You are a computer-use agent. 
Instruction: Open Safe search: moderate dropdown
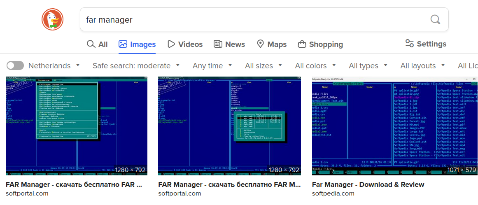click(136, 65)
